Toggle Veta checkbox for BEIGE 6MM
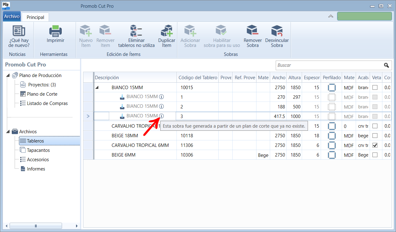Viewport: 396px width, 232px height. tap(375, 155)
